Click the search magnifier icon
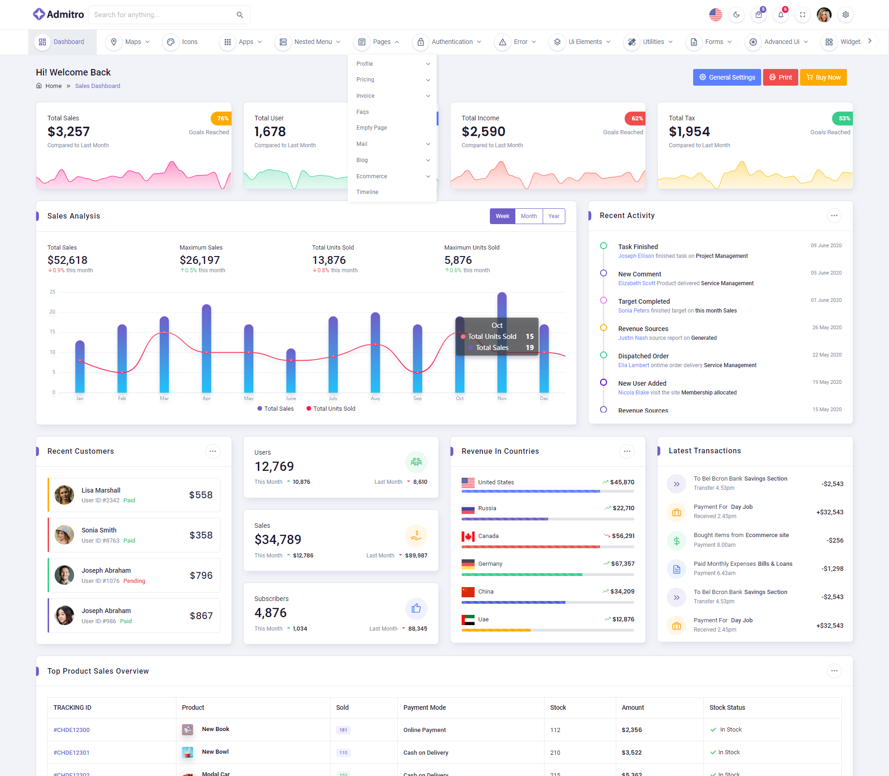 click(x=240, y=15)
